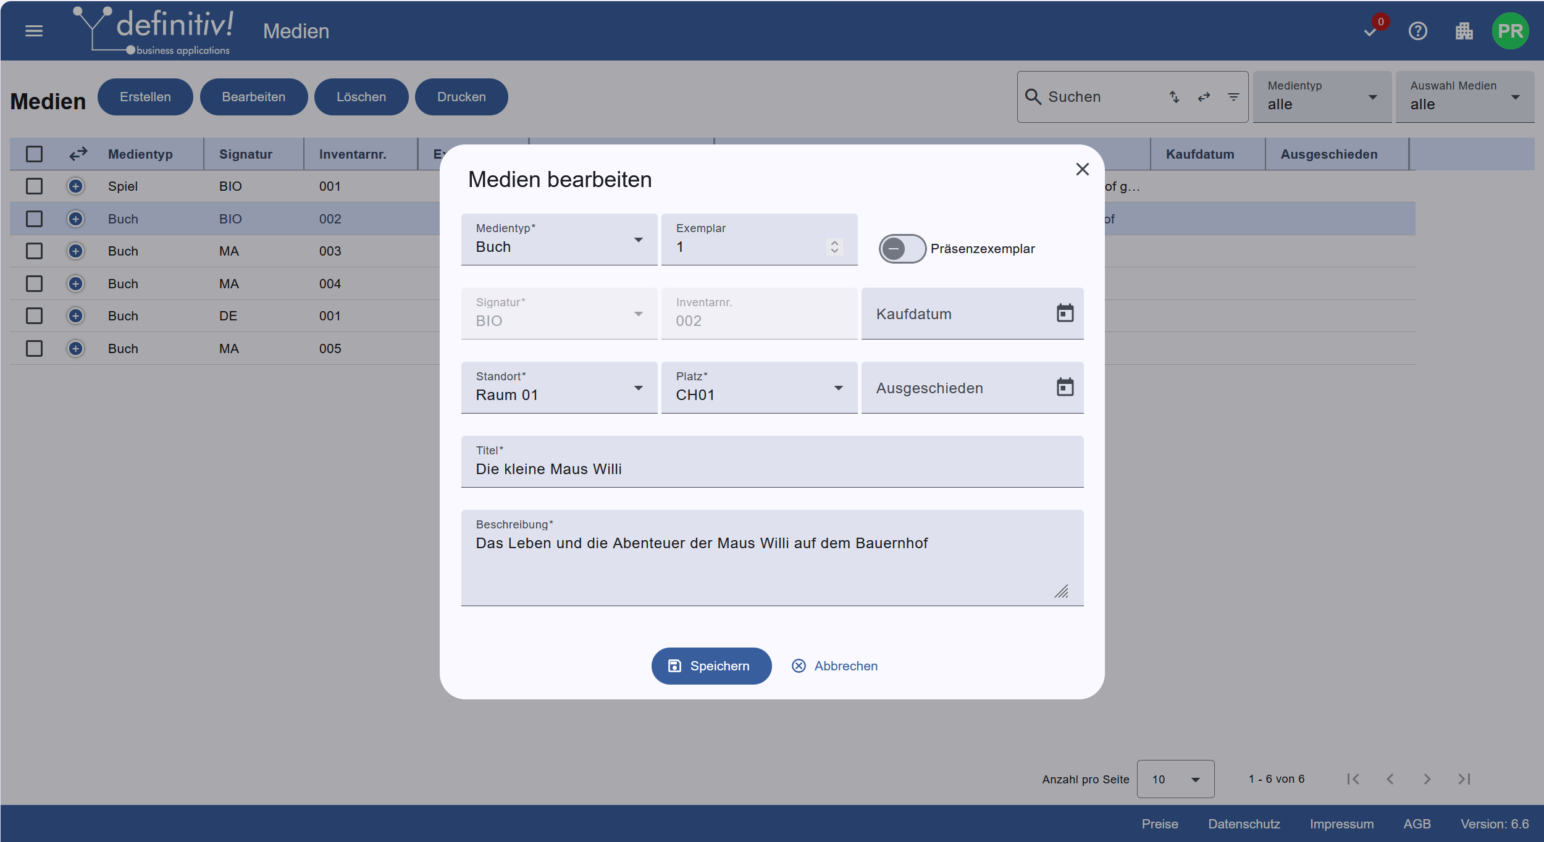Expand the Spiel row plus icon
This screenshot has height=842, width=1544.
[x=75, y=186]
